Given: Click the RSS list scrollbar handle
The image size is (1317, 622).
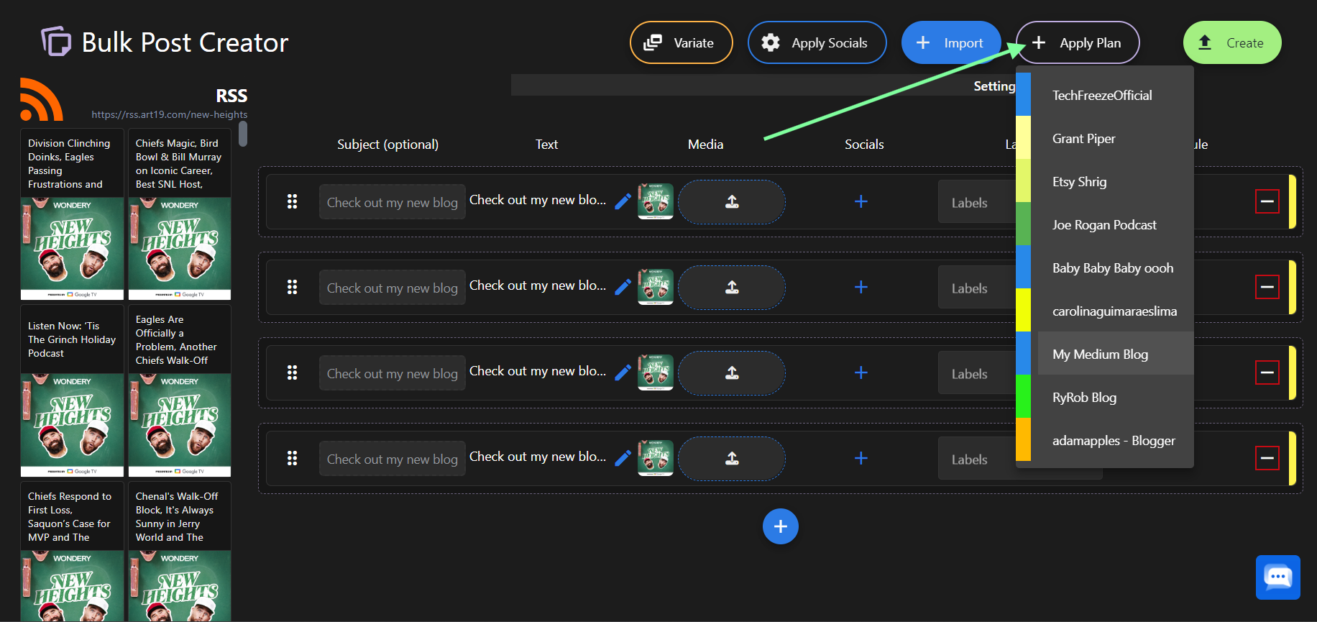Looking at the screenshot, I should pyautogui.click(x=243, y=134).
